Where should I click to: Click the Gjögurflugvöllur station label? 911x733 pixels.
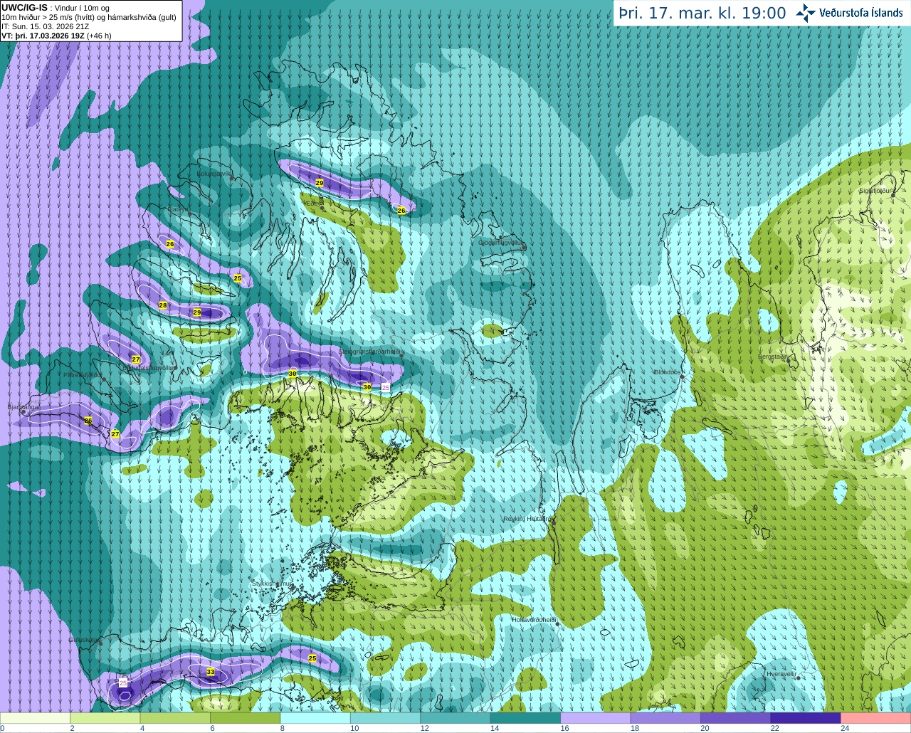click(x=502, y=243)
